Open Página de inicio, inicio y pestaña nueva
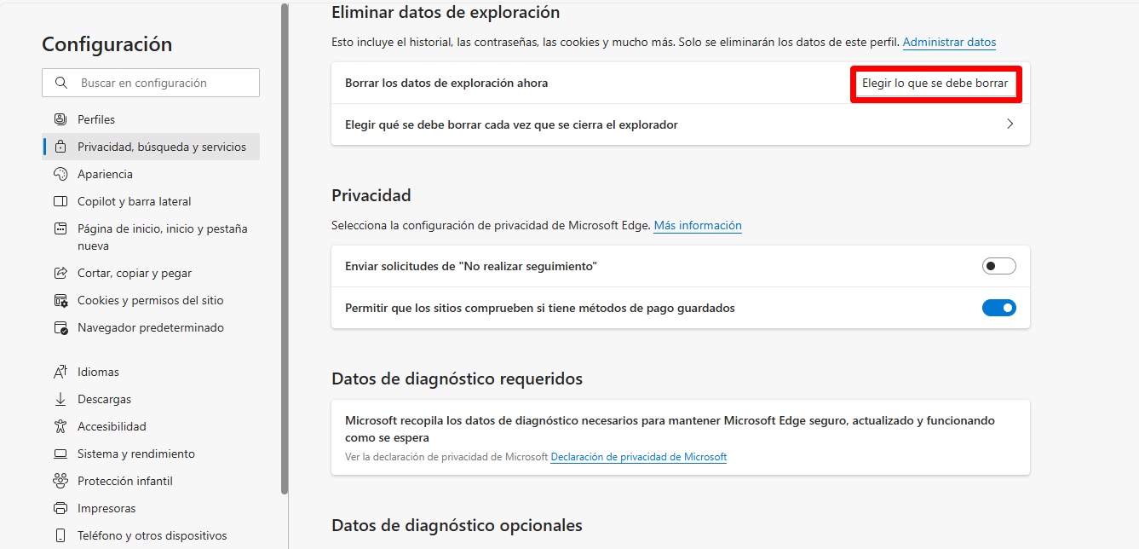The width and height of the screenshot is (1139, 549). tap(151, 237)
